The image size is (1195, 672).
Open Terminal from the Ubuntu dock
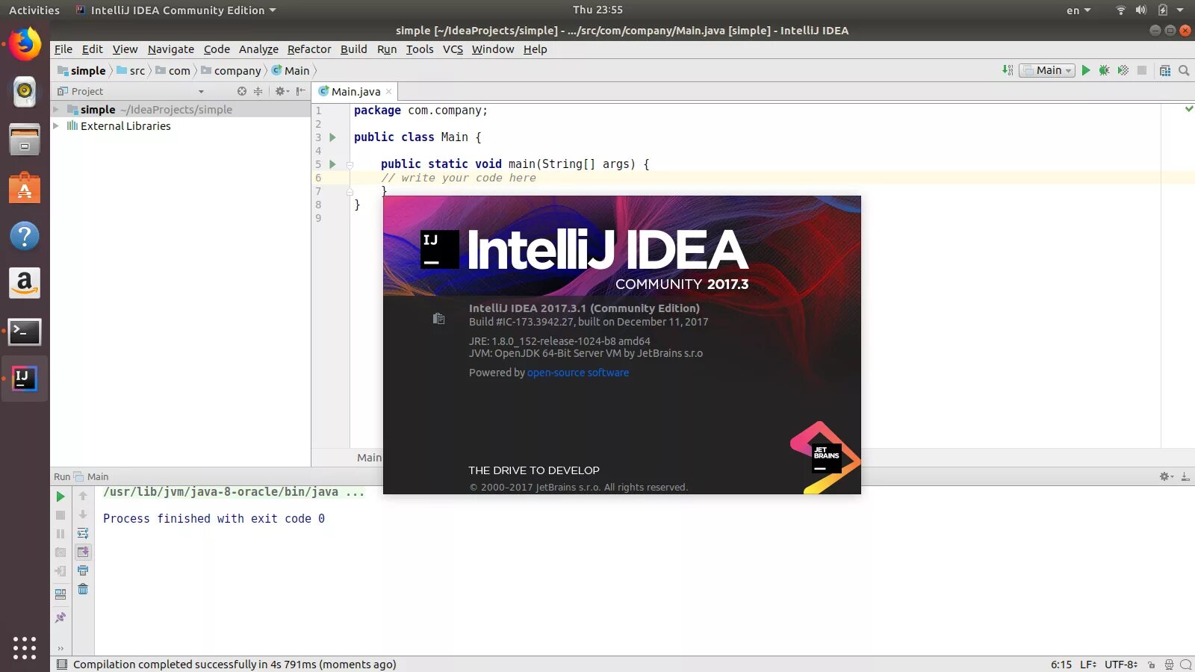point(25,332)
